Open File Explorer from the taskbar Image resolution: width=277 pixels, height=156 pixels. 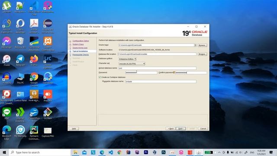75,152
